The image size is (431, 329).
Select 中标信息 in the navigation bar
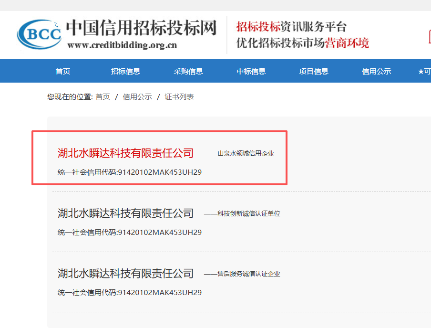click(x=251, y=71)
